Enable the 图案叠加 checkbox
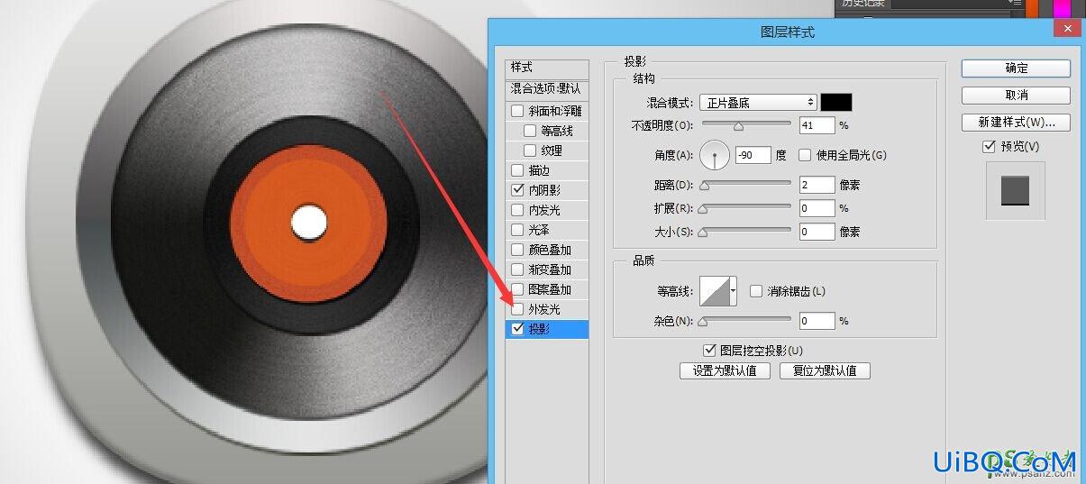 (517, 289)
